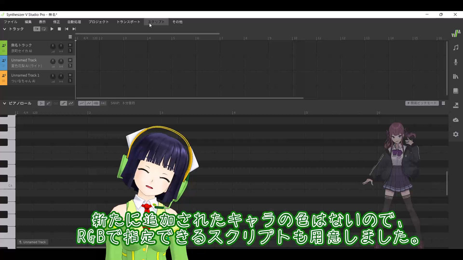Solo the Unnamed Track with 夏色花梨 AI

pyautogui.click(x=70, y=66)
